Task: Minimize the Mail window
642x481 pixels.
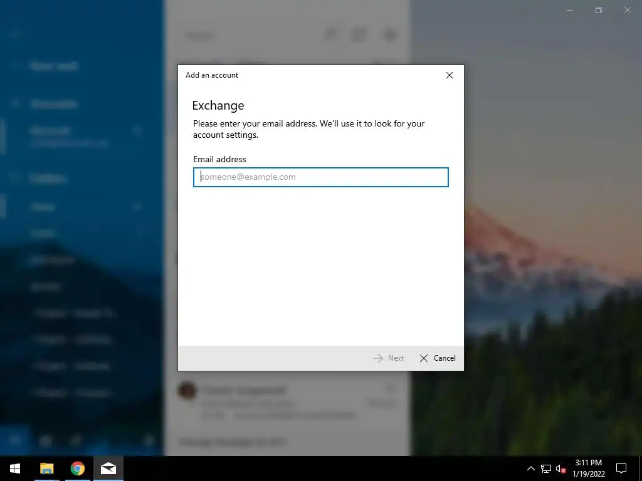Action: (x=569, y=10)
